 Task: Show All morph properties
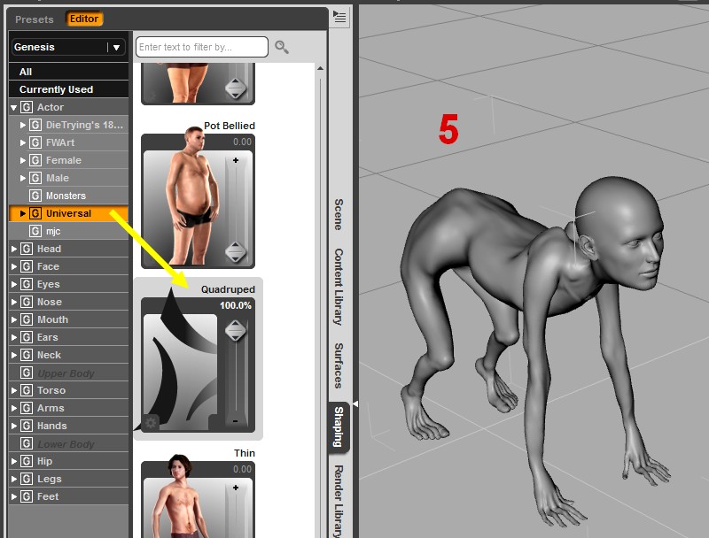pyautogui.click(x=69, y=72)
